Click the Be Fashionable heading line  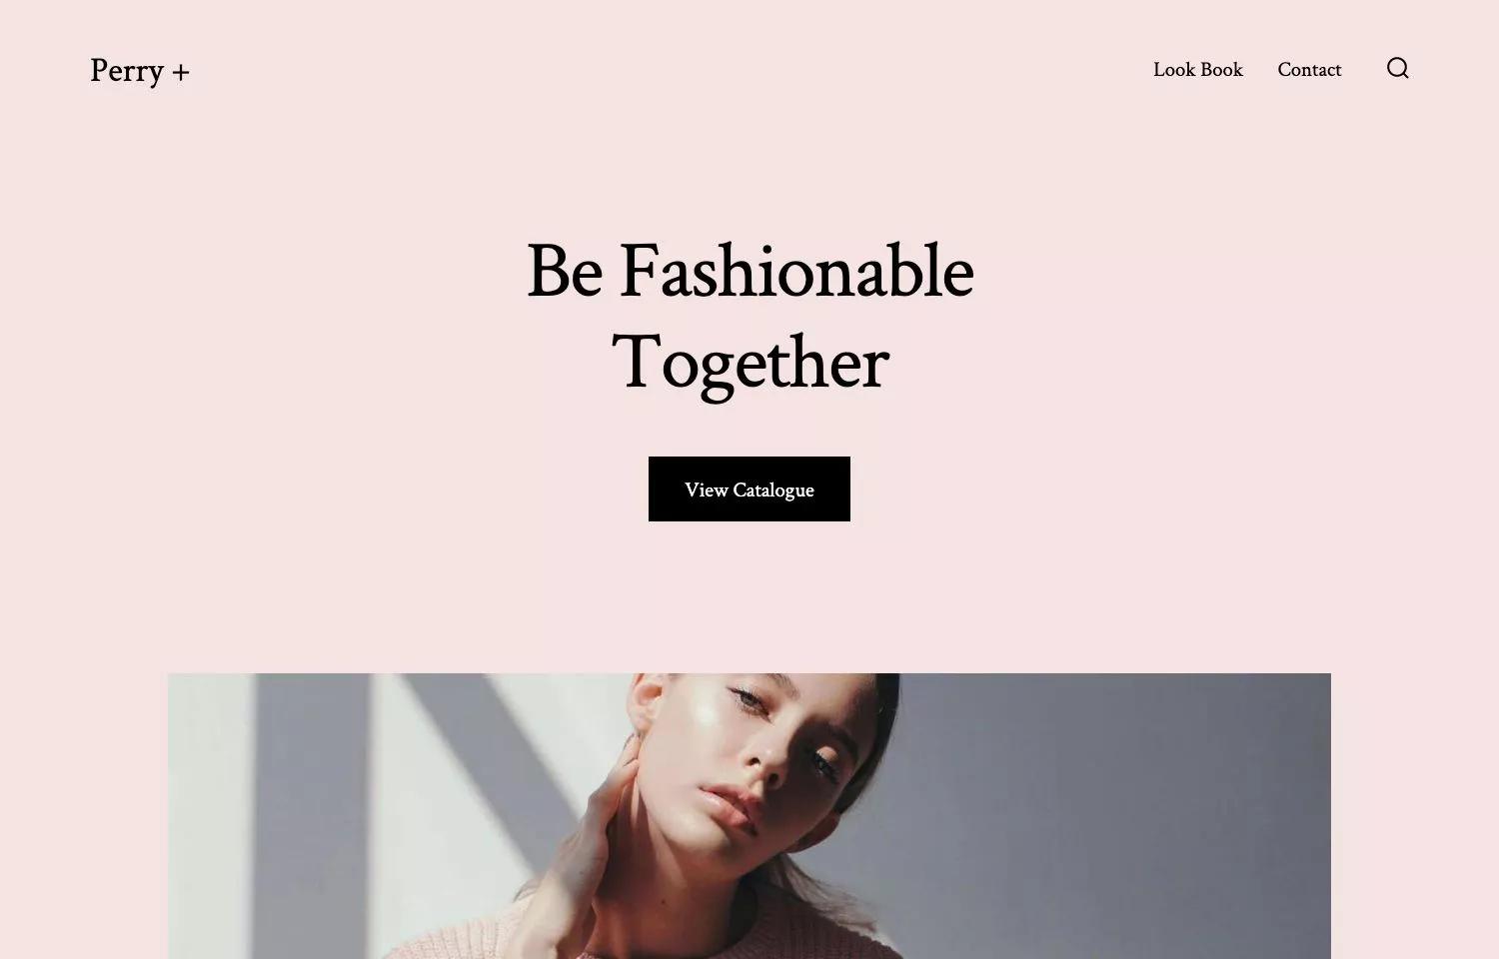749,271
